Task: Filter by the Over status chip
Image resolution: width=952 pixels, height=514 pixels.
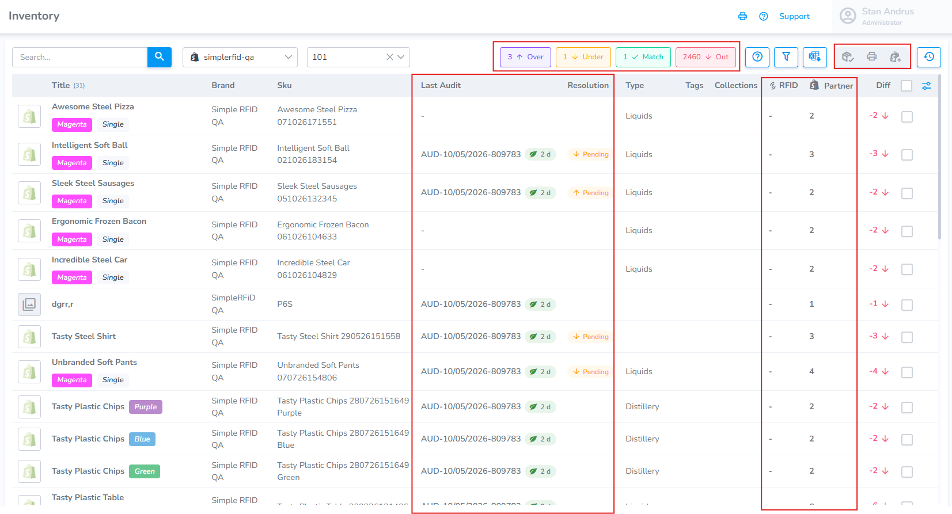Action: 525,57
